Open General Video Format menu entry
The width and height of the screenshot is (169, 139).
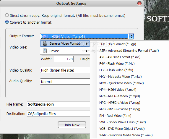(65, 43)
